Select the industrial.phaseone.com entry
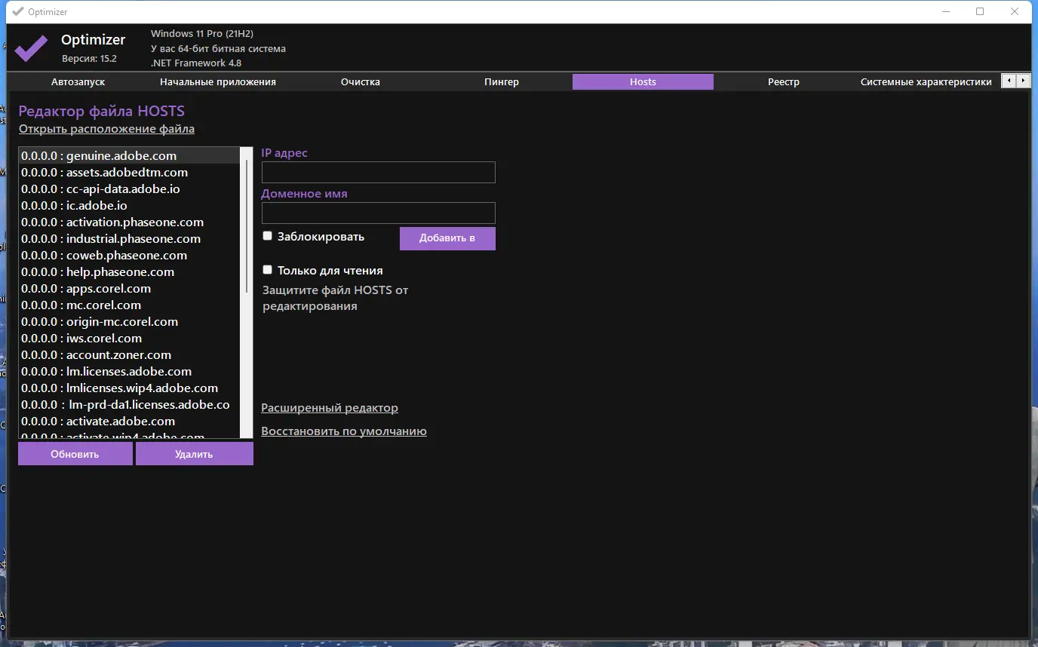This screenshot has width=1038, height=647. pos(129,238)
